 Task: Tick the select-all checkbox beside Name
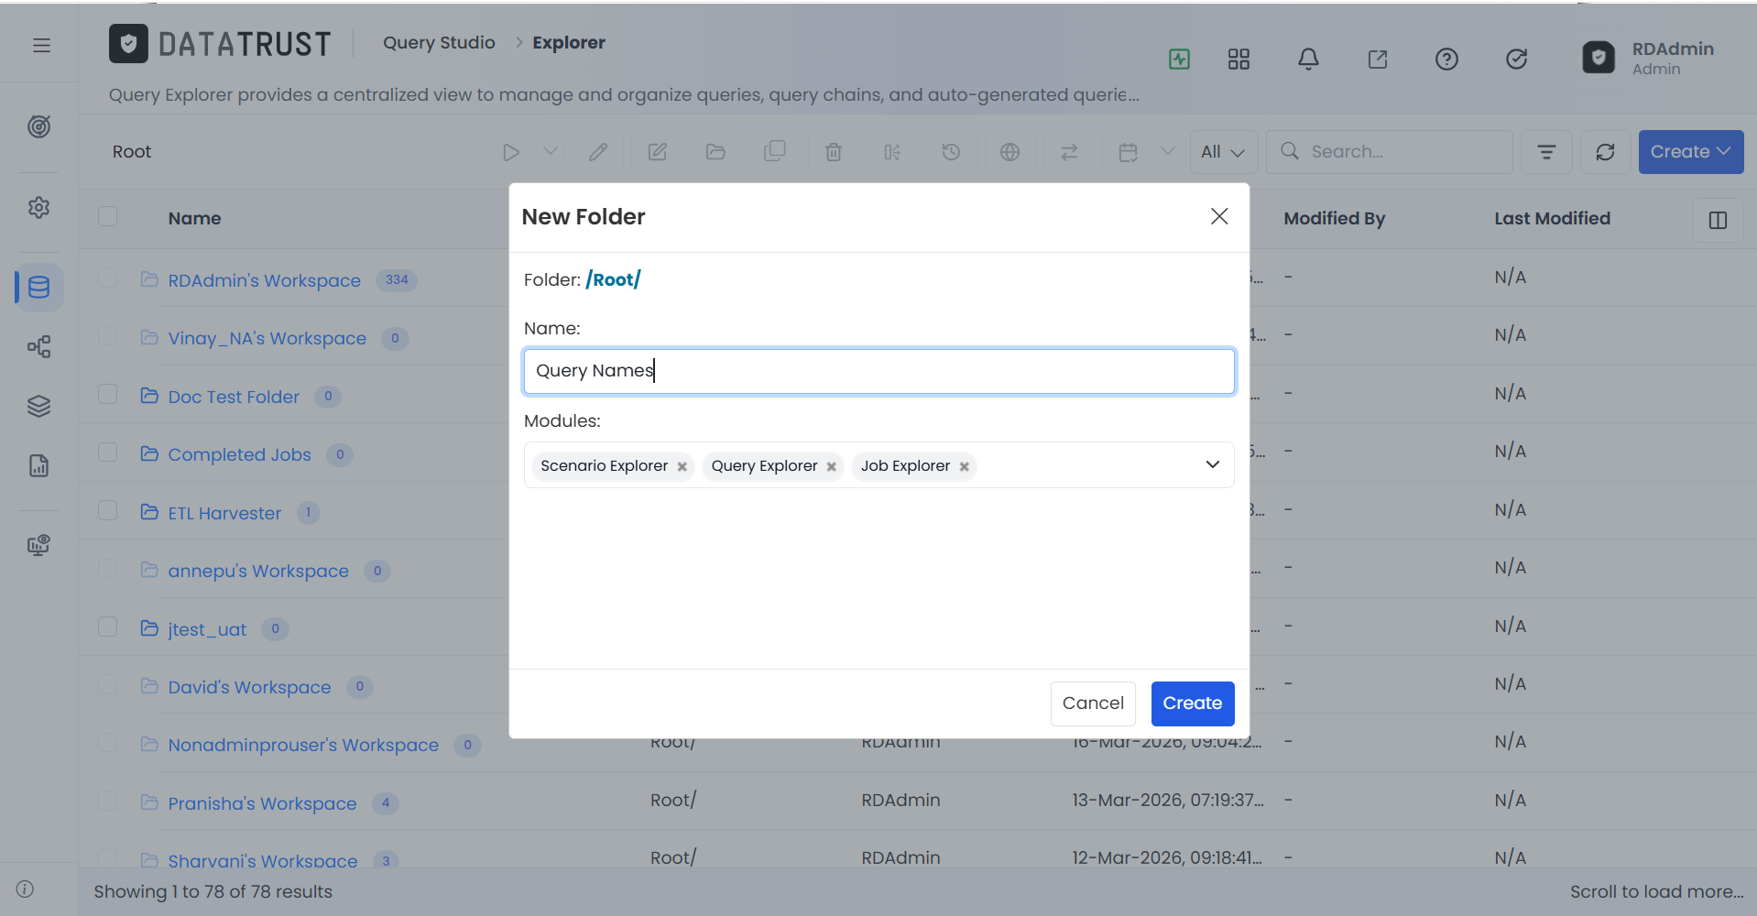click(x=108, y=217)
